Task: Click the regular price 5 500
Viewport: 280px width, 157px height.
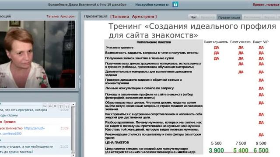Action: tap(216, 143)
